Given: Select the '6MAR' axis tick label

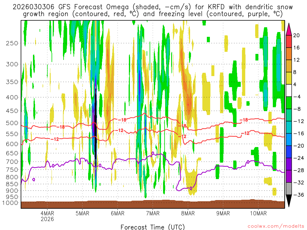Looking at the screenshot, I should tap(118, 213).
